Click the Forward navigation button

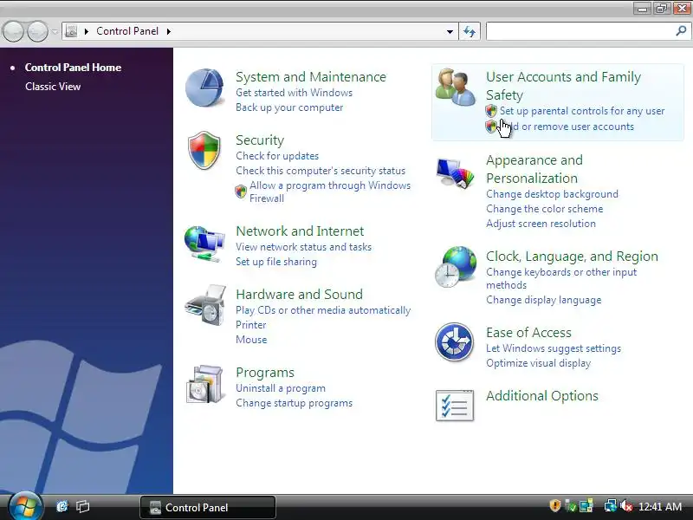(38, 31)
